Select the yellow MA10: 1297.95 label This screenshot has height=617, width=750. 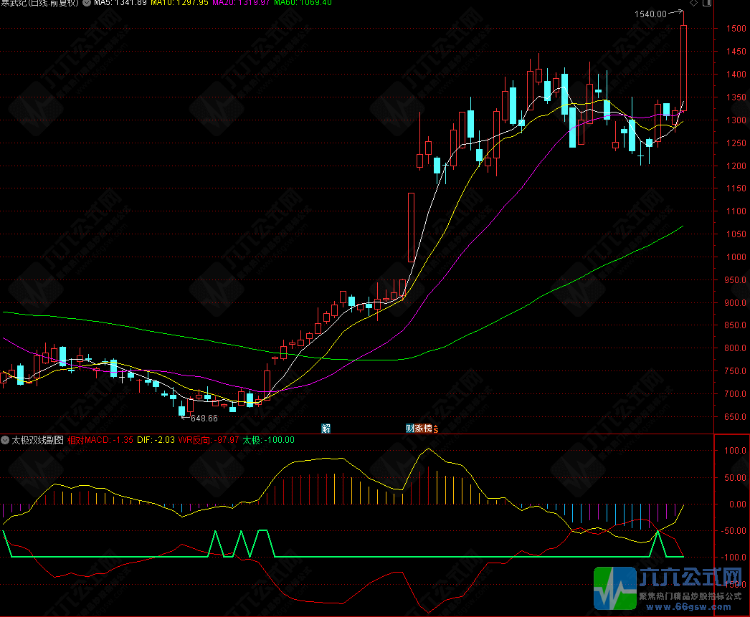click(179, 2)
